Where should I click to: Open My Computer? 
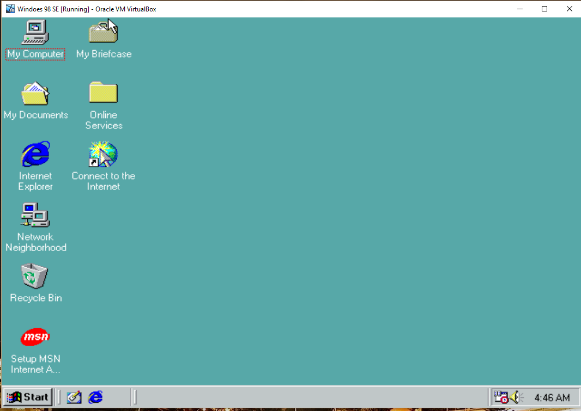tap(35, 32)
